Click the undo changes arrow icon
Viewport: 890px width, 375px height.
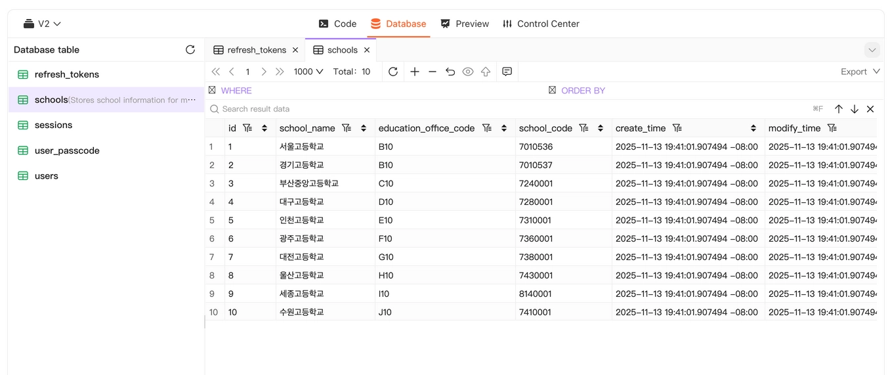pos(450,72)
